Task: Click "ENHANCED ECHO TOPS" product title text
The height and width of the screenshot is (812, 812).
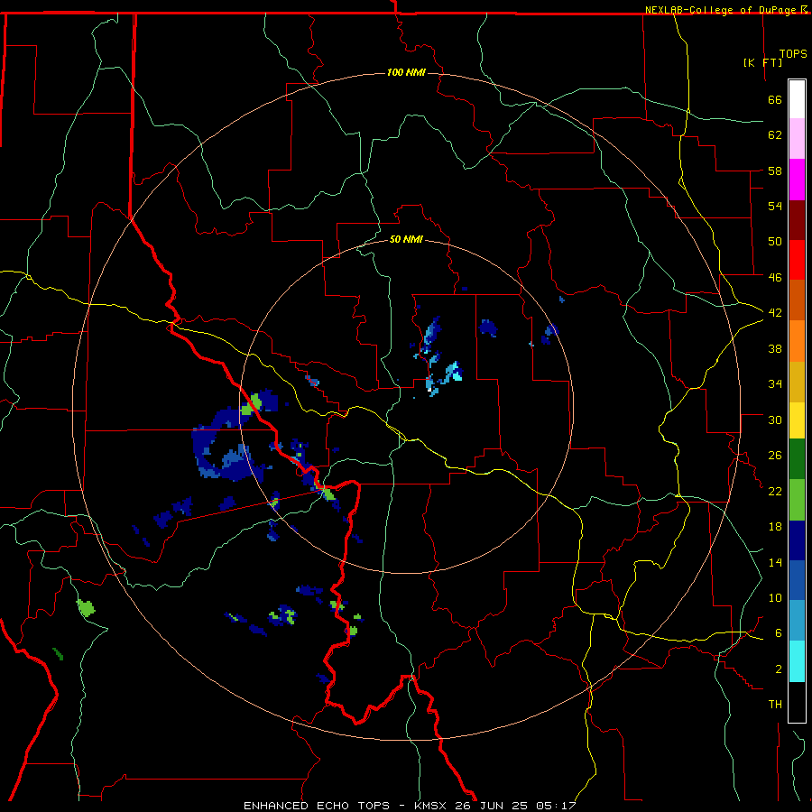Action: [317, 806]
